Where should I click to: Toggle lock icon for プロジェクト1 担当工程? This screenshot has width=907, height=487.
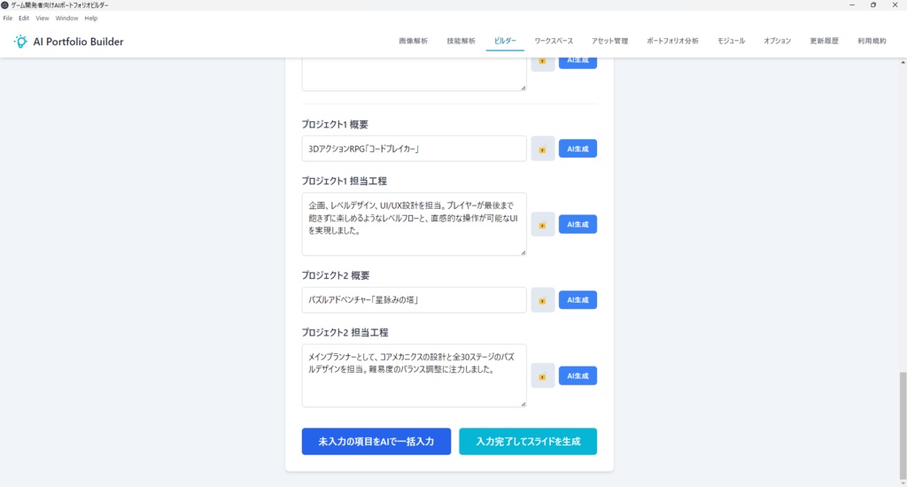point(543,224)
